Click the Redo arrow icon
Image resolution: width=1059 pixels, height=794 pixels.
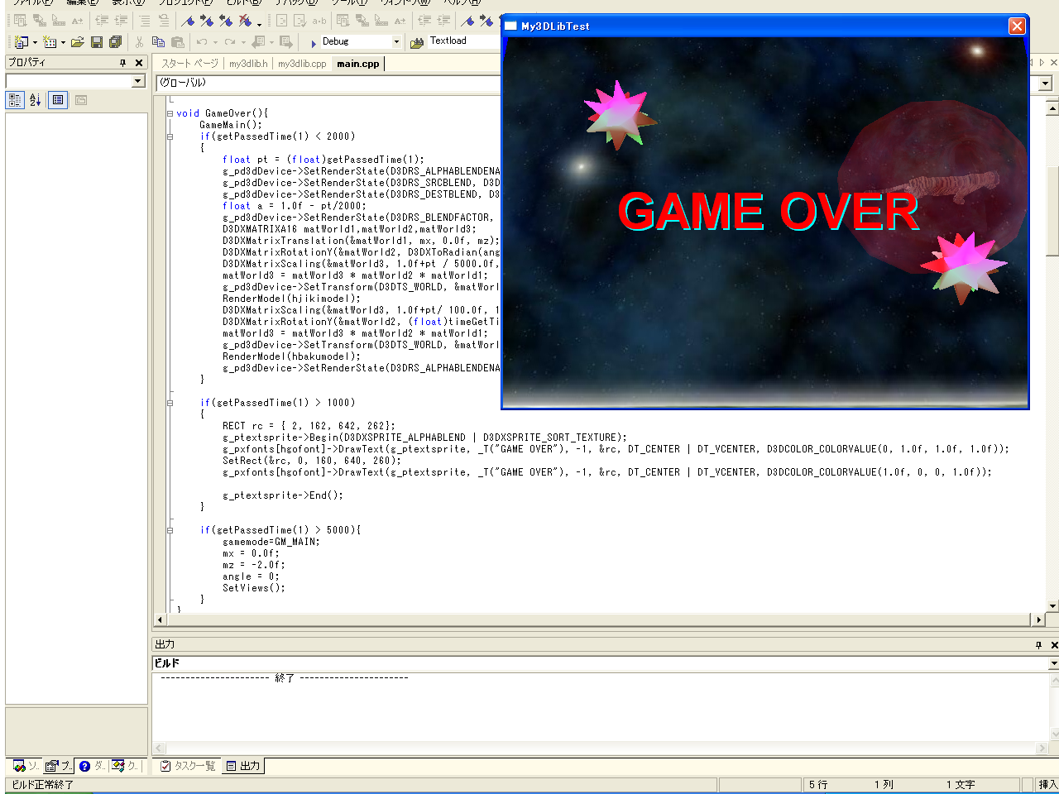pyautogui.click(x=230, y=41)
